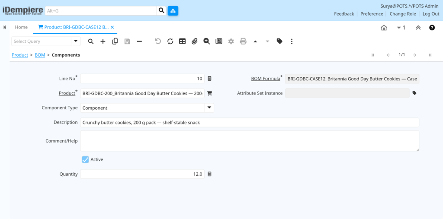Click the home icon at top right

[384, 28]
